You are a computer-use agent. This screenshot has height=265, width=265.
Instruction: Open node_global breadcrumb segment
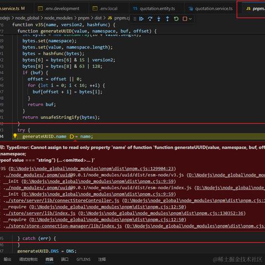27,18
